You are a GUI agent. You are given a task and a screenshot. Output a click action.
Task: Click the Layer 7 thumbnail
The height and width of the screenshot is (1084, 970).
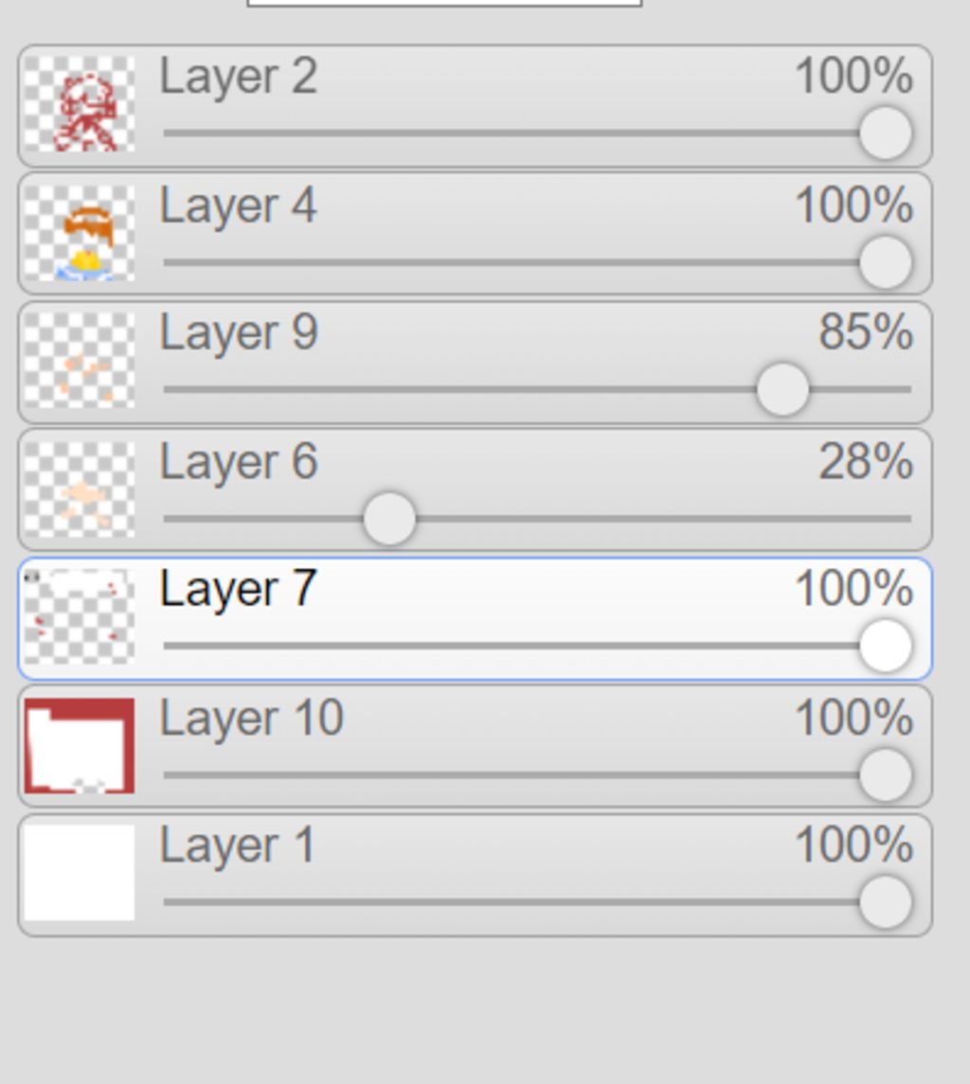pyautogui.click(x=79, y=617)
